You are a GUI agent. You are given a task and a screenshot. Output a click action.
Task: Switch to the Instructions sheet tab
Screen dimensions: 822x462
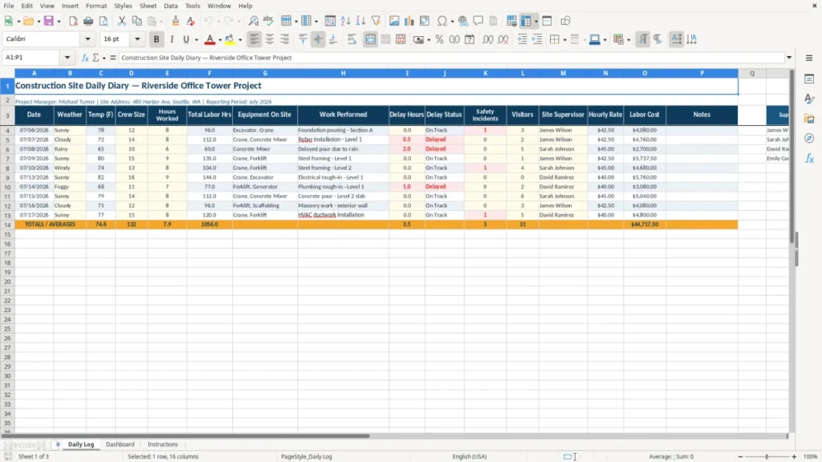(x=162, y=444)
